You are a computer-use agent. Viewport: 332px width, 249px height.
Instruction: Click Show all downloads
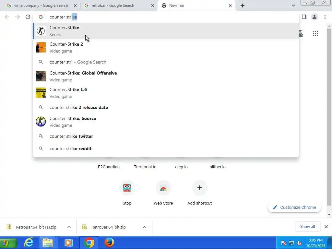point(307,227)
